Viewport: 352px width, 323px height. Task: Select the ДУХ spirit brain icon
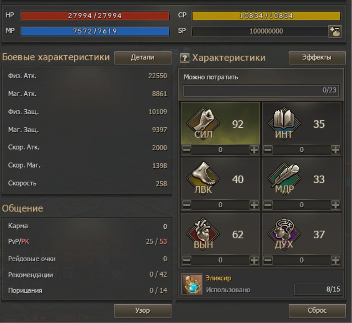(x=284, y=234)
